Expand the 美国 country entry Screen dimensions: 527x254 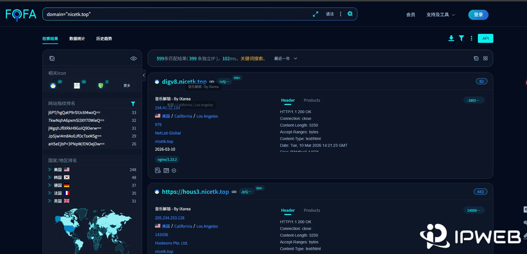pyautogui.click(x=50, y=169)
